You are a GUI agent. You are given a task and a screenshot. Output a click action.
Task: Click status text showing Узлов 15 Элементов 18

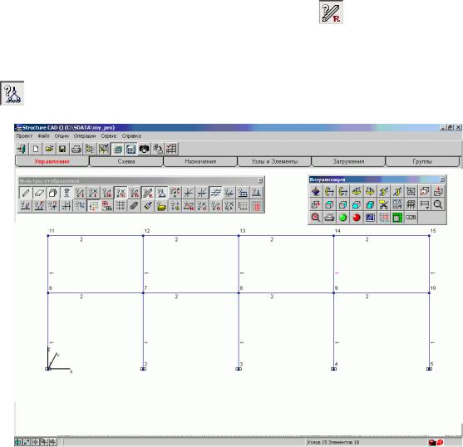click(332, 442)
